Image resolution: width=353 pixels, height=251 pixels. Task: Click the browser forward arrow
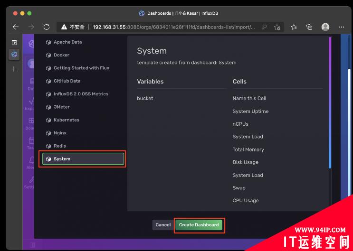(31, 27)
